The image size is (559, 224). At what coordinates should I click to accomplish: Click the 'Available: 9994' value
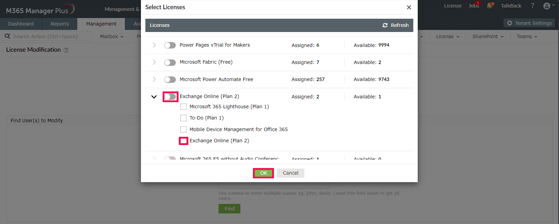pos(371,45)
